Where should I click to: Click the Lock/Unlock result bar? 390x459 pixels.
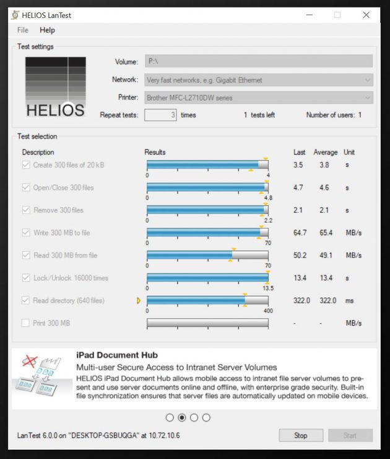[208, 277]
